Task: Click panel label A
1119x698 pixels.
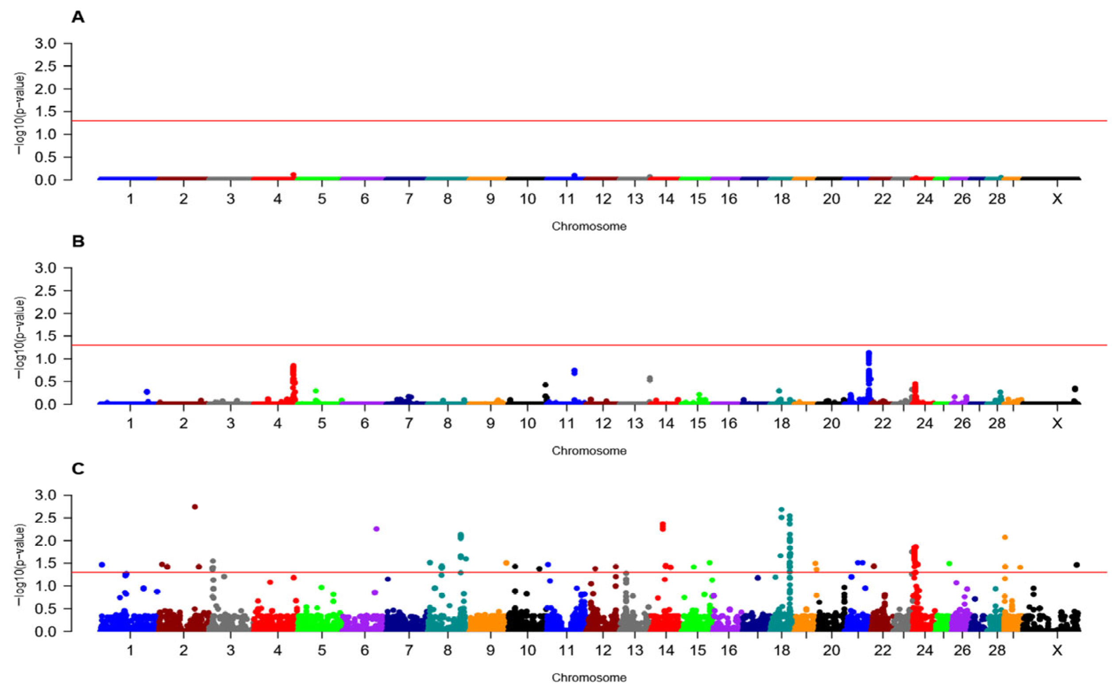Action: click(x=78, y=18)
